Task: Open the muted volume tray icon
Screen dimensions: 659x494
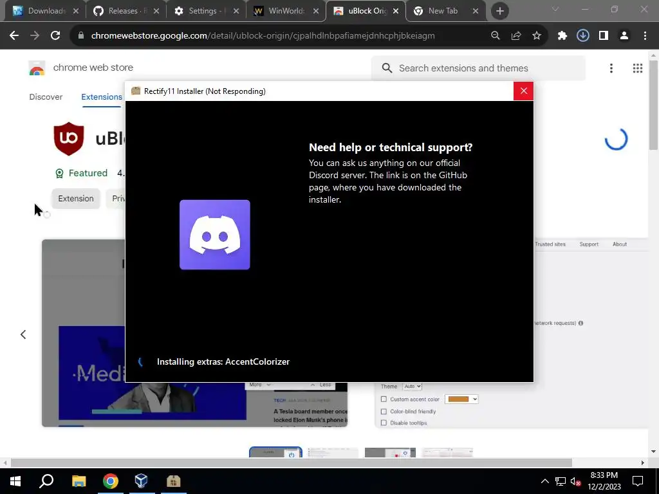Action: click(575, 481)
